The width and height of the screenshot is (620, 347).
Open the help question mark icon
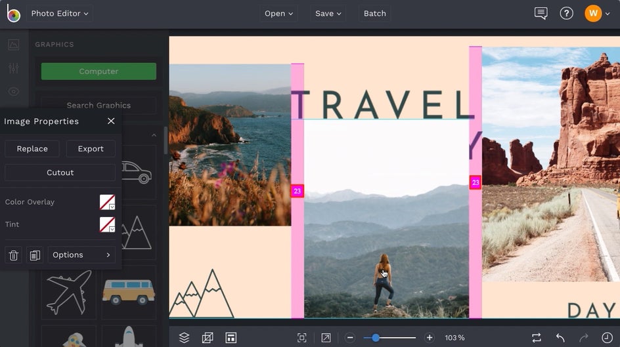click(566, 13)
